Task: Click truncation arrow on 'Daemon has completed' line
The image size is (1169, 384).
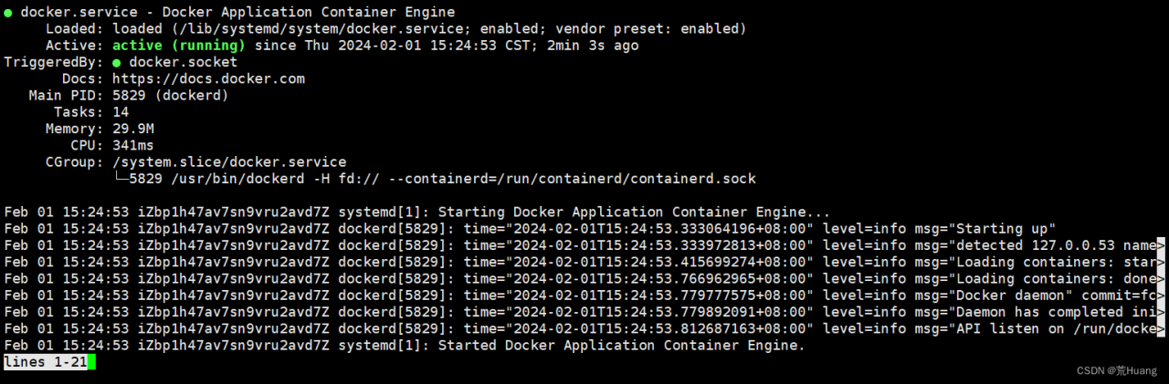Action: click(x=1161, y=313)
